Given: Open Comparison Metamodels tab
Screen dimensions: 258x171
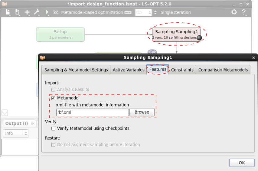Looking at the screenshot, I should click(223, 70).
